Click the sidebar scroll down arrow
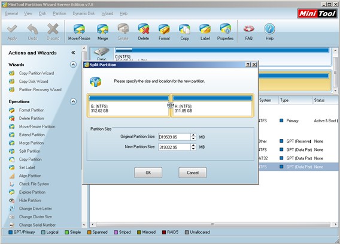 [x=84, y=225]
